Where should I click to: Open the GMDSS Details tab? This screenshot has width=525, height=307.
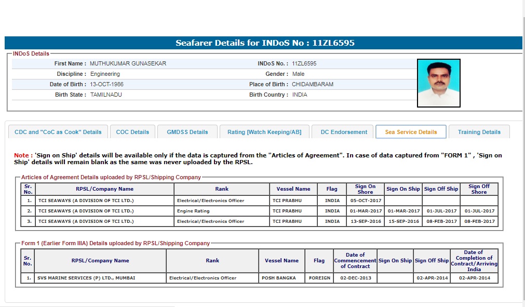(x=187, y=132)
